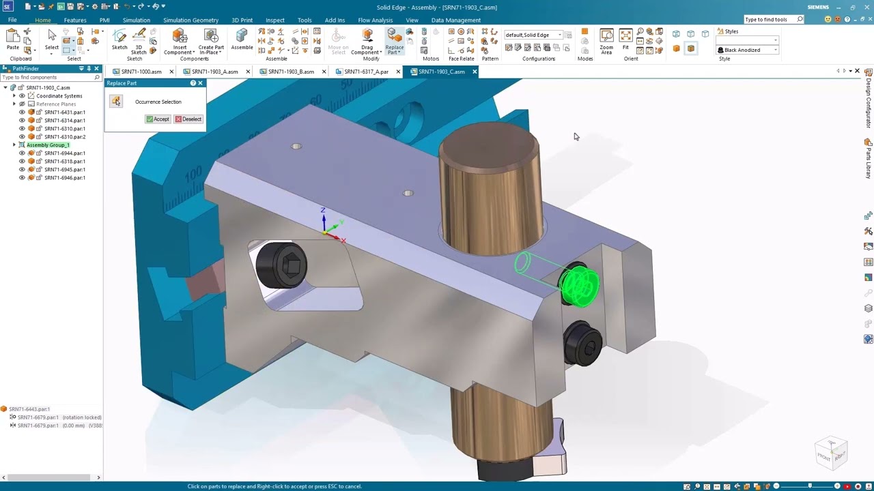Open the default,Solid Edge configuration dropdown

coord(560,35)
